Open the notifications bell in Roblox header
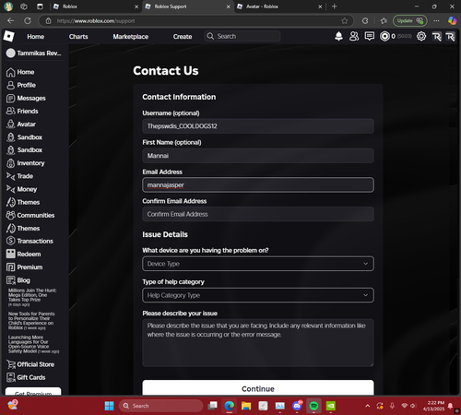 tap(338, 36)
